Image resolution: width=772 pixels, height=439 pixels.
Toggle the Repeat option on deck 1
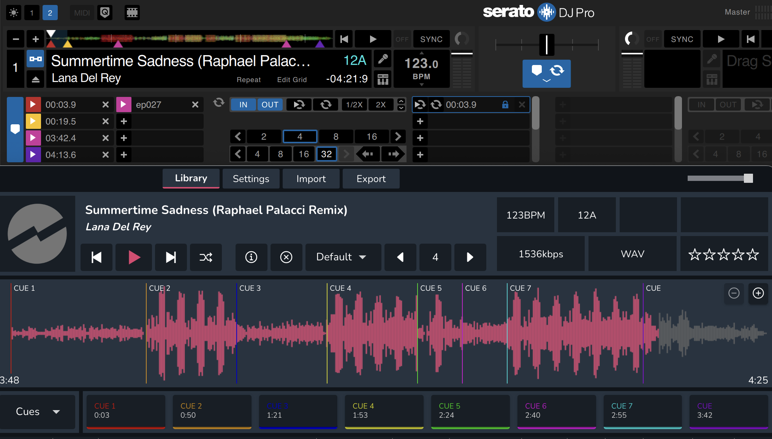[x=248, y=79]
